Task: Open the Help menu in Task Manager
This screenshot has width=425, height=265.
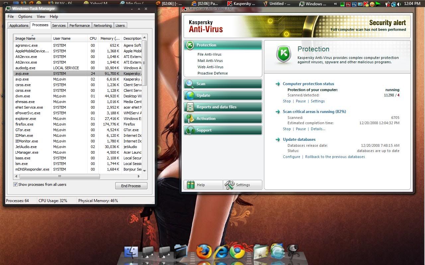Action: pos(54,17)
